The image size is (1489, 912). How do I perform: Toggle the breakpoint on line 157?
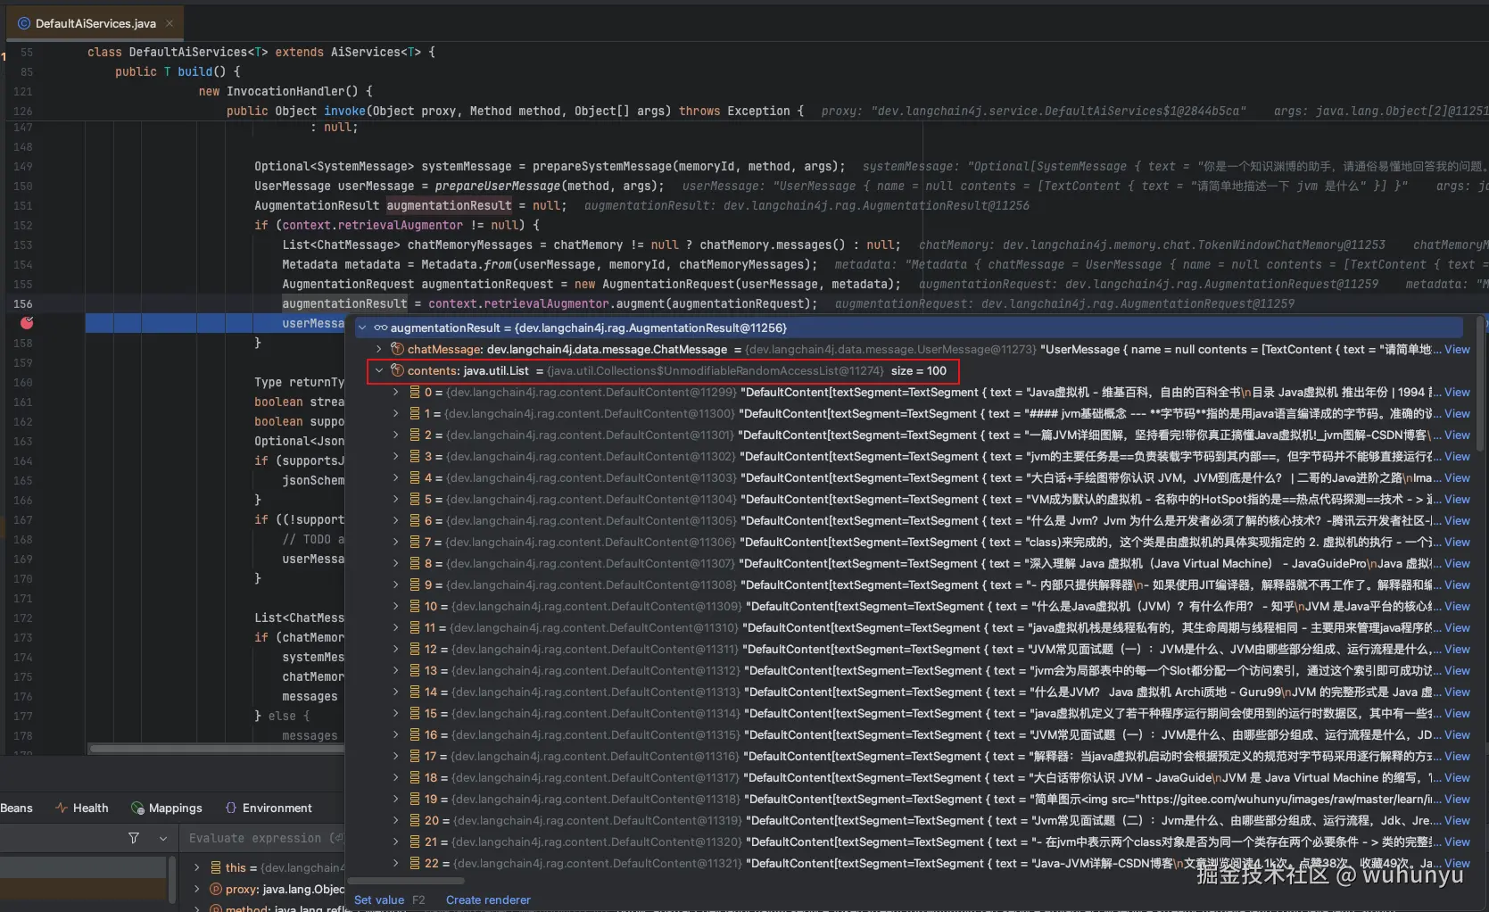pyautogui.click(x=27, y=323)
